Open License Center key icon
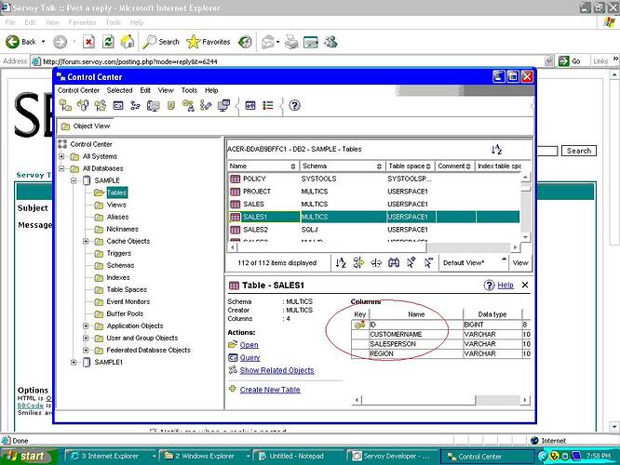The width and height of the screenshot is (620, 465). 188,105
